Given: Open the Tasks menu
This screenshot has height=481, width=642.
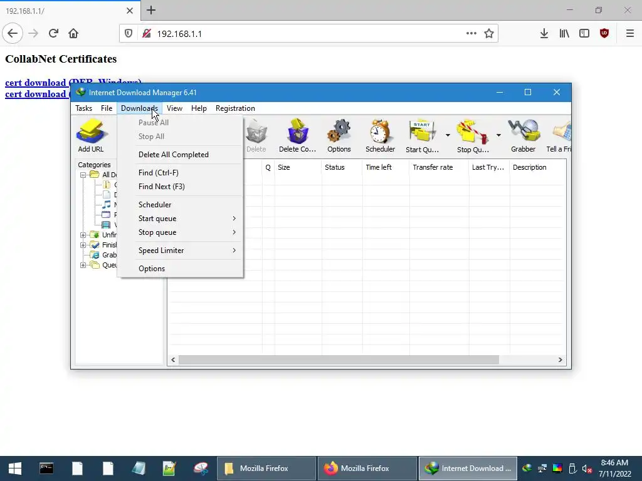Looking at the screenshot, I should click(83, 108).
